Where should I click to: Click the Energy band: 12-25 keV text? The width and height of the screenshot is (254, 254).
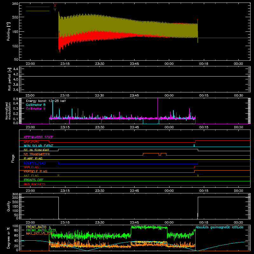46,101
